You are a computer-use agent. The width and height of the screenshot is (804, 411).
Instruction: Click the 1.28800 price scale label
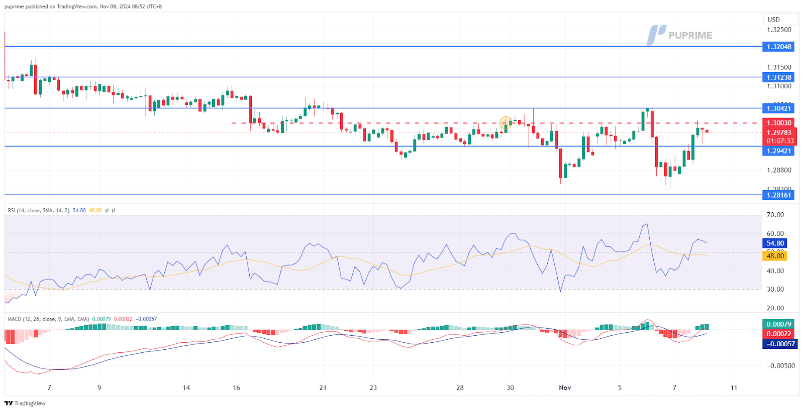pyautogui.click(x=779, y=170)
